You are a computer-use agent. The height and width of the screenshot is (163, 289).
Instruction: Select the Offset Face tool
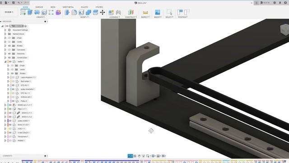[x=95, y=12]
